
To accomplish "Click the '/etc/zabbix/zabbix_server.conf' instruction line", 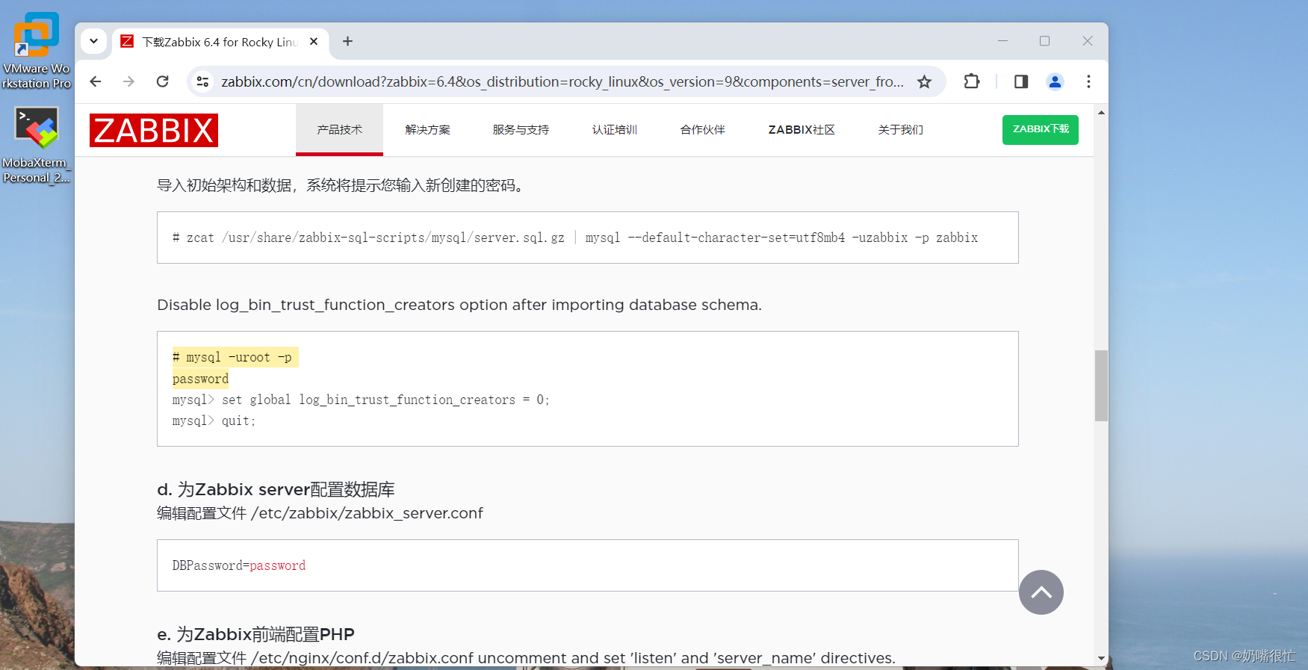I will click(x=320, y=513).
